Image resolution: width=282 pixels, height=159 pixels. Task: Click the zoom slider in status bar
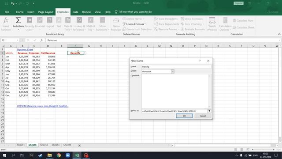[263, 150]
